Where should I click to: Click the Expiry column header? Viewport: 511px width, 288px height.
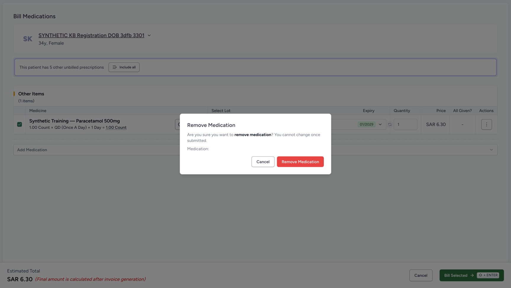[368, 111]
